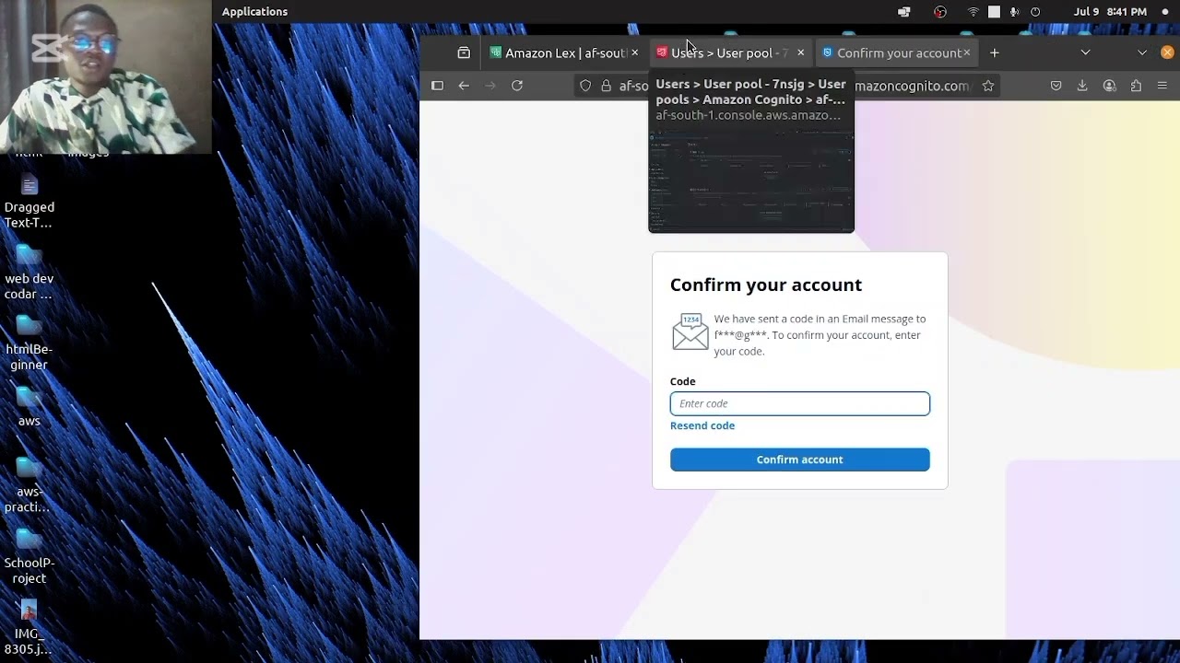The height and width of the screenshot is (663, 1180).
Task: Go back to the previous page
Action: point(464,86)
